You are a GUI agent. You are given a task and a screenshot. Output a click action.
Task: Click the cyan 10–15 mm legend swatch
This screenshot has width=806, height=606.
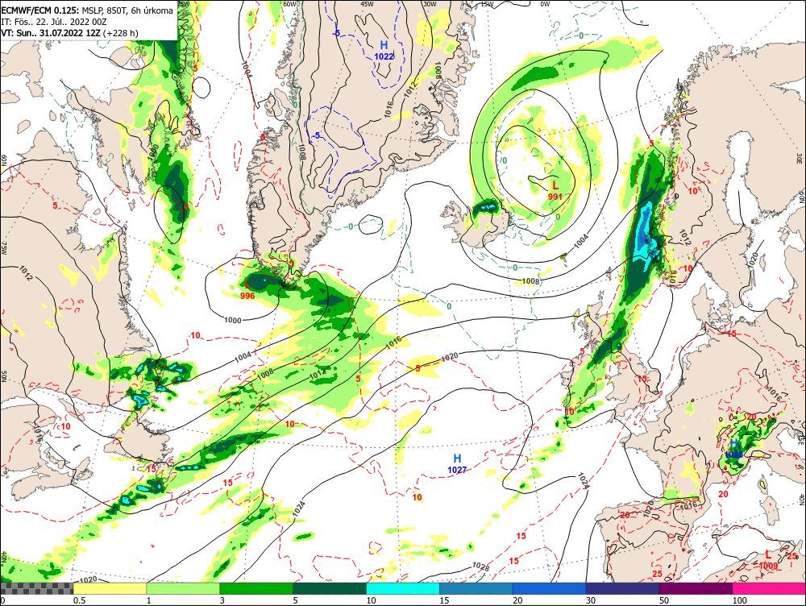(403, 588)
